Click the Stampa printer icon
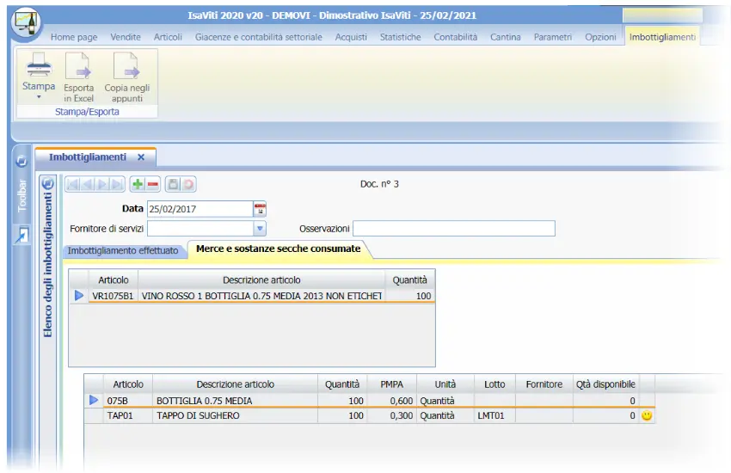 point(39,65)
